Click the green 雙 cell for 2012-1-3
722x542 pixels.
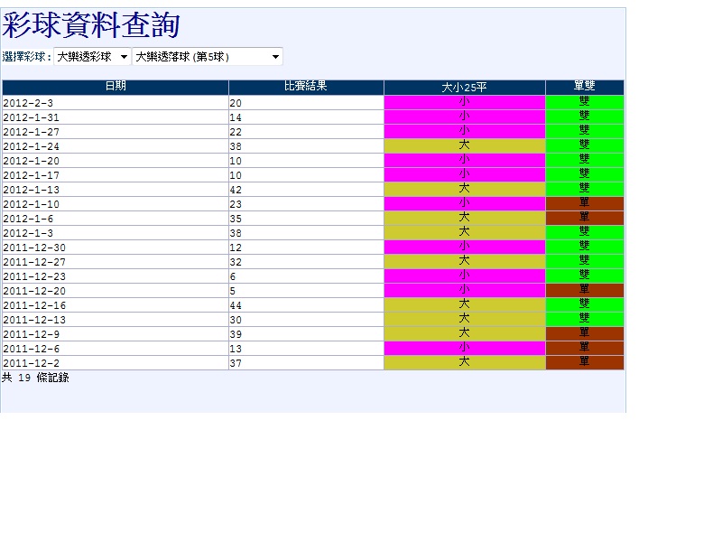pyautogui.click(x=585, y=233)
